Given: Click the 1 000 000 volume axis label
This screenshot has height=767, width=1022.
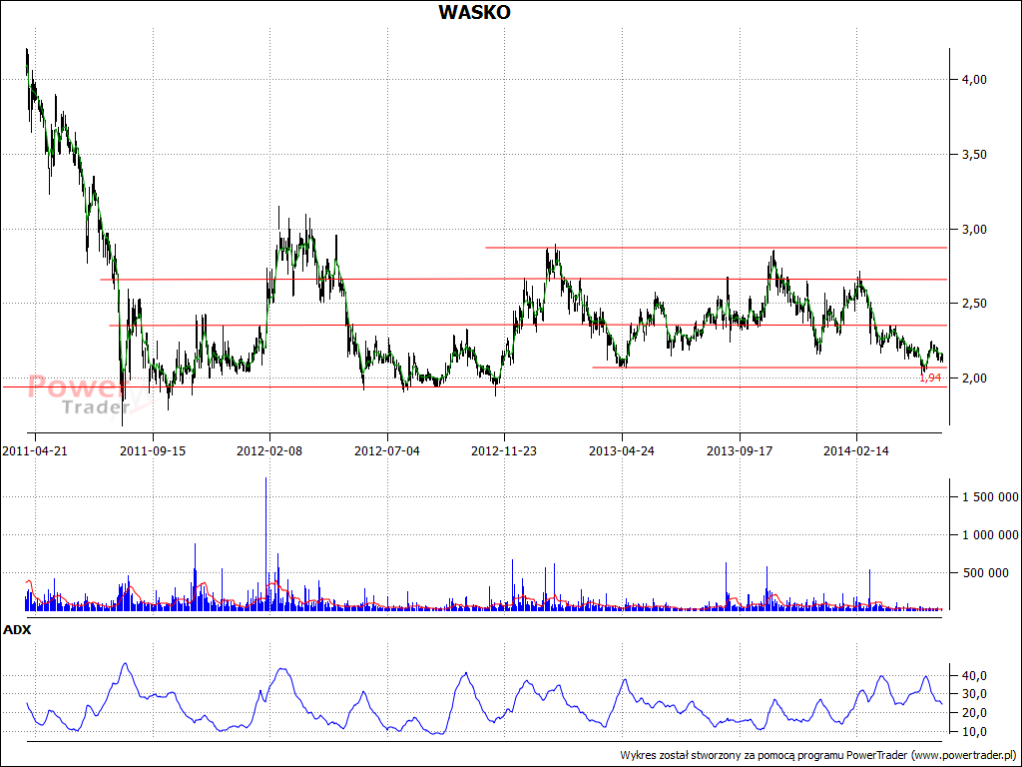Looking at the screenshot, I should point(990,535).
